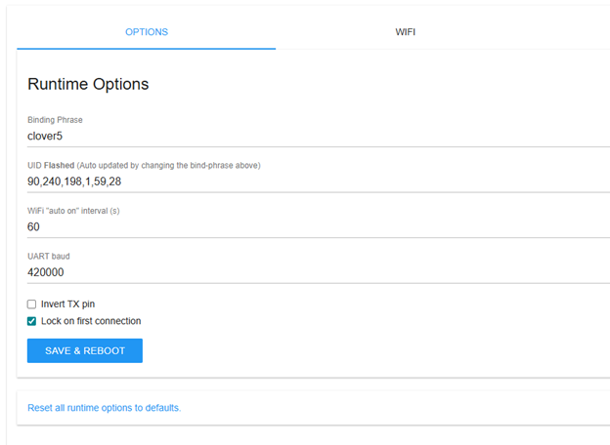This screenshot has height=445, width=610.
Task: Click the value 60 in interval field
Action: point(33,226)
